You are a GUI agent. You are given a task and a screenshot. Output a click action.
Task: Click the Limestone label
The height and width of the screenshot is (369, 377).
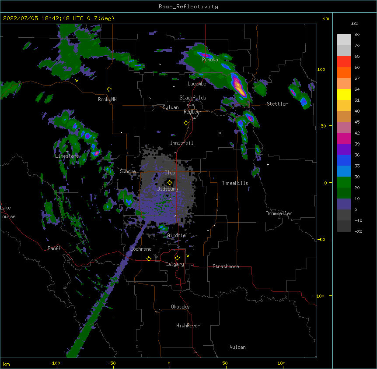pyautogui.click(x=67, y=156)
